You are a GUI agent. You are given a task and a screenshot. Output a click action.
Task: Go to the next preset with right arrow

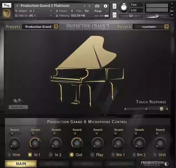[x=90, y=6]
